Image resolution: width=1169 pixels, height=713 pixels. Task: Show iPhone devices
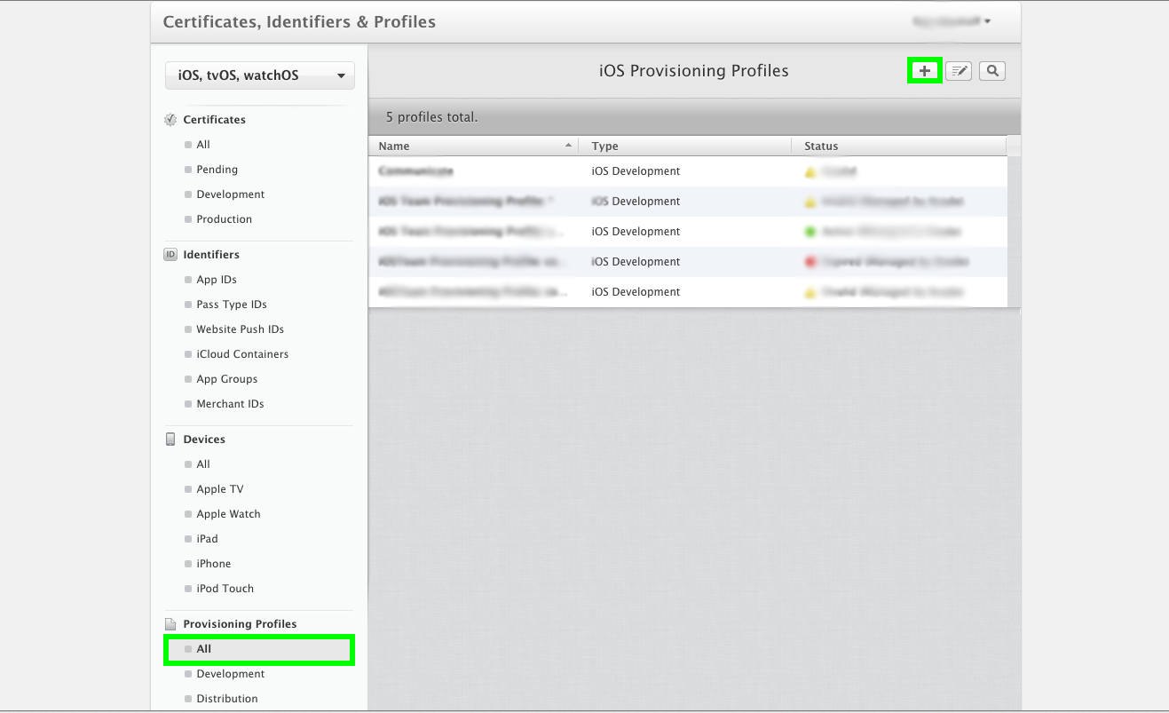(x=214, y=564)
